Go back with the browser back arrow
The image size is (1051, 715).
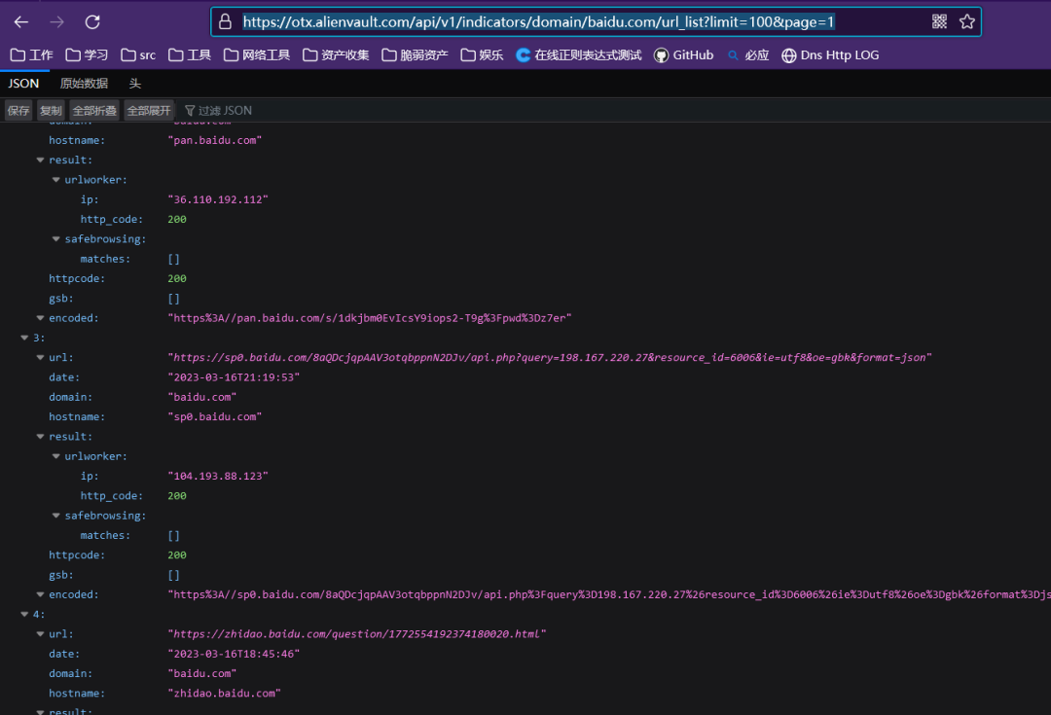tap(21, 22)
